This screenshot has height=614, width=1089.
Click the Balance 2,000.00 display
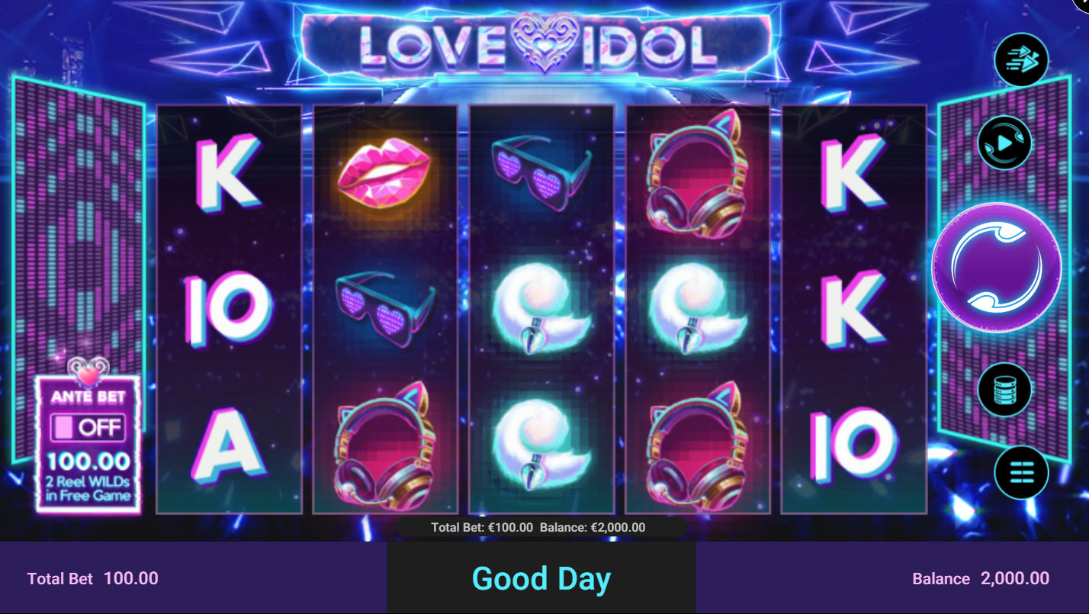(981, 578)
